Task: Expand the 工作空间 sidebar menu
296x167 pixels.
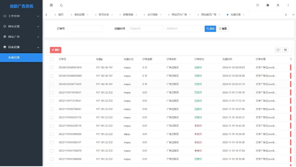Action: click(21, 16)
